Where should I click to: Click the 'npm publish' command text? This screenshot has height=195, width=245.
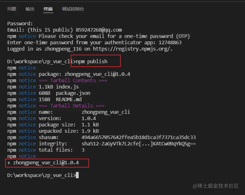pos(92,62)
